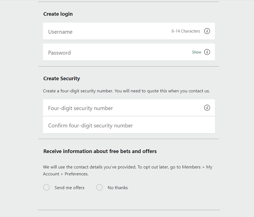Focus the Password input field
The width and height of the screenshot is (254, 217).
tap(129, 52)
